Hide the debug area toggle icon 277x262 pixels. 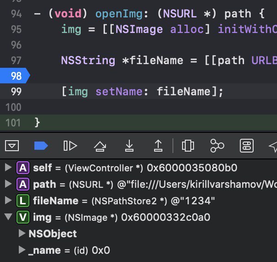[x=12, y=146]
